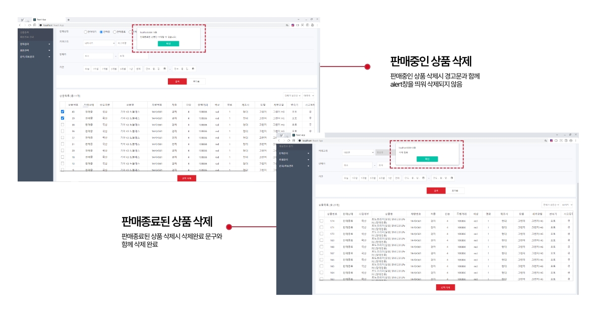Choose 오늘 period option in 판매중 window
The height and width of the screenshot is (323, 598).
87,69
